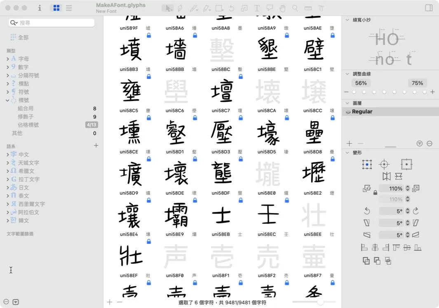This screenshot has height=308, width=439.
Task: Click the glyph size zoom slider
Action: [x=320, y=302]
